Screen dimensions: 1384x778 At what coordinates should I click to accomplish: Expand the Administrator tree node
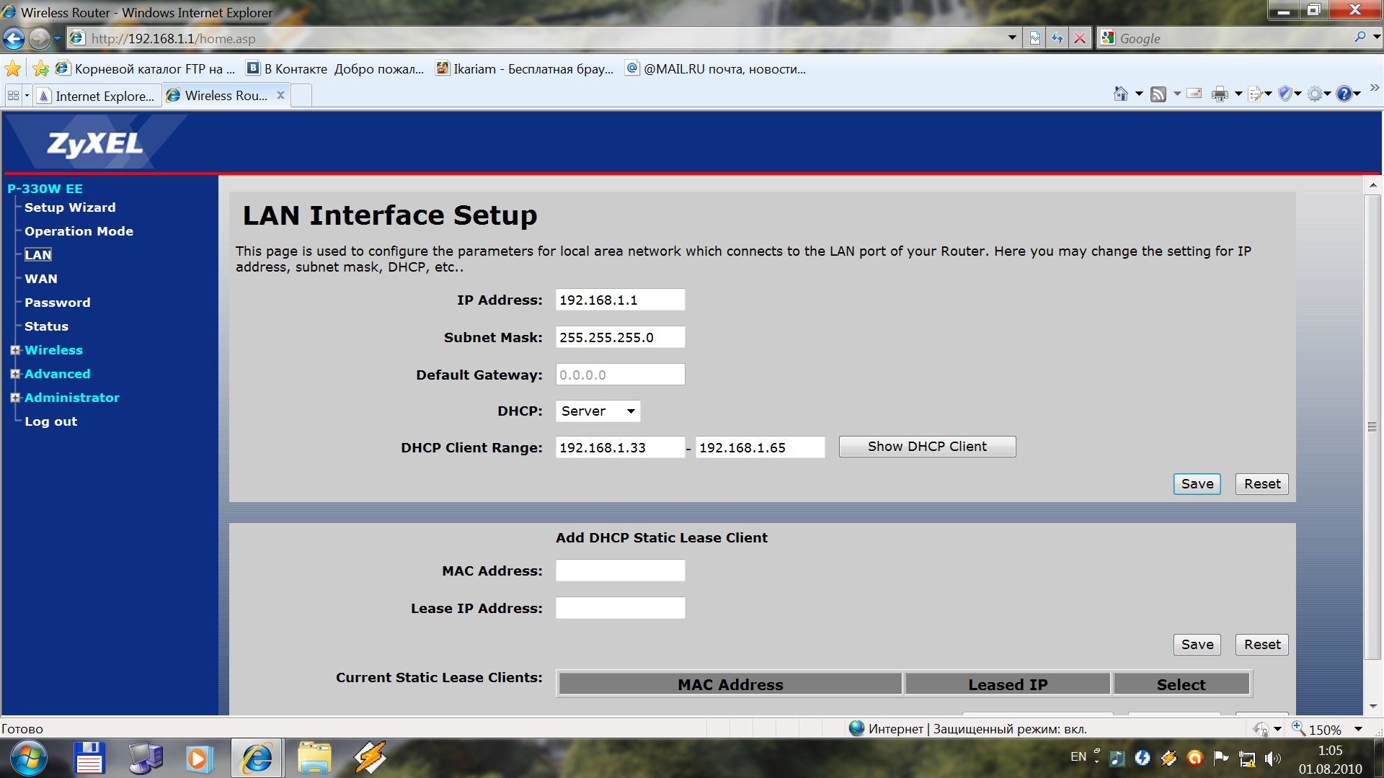point(15,398)
